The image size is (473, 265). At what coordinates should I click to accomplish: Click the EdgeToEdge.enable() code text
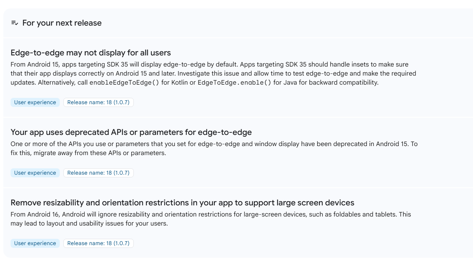click(x=235, y=83)
